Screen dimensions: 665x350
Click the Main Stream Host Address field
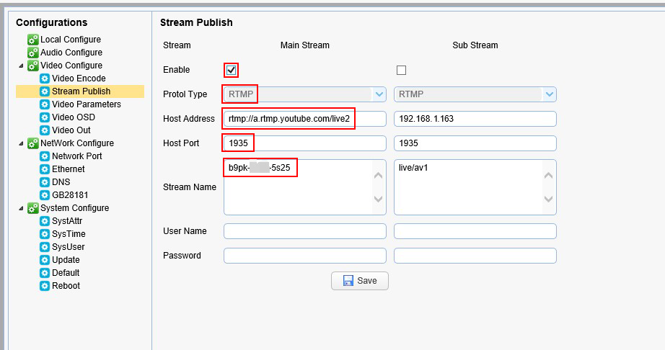304,119
